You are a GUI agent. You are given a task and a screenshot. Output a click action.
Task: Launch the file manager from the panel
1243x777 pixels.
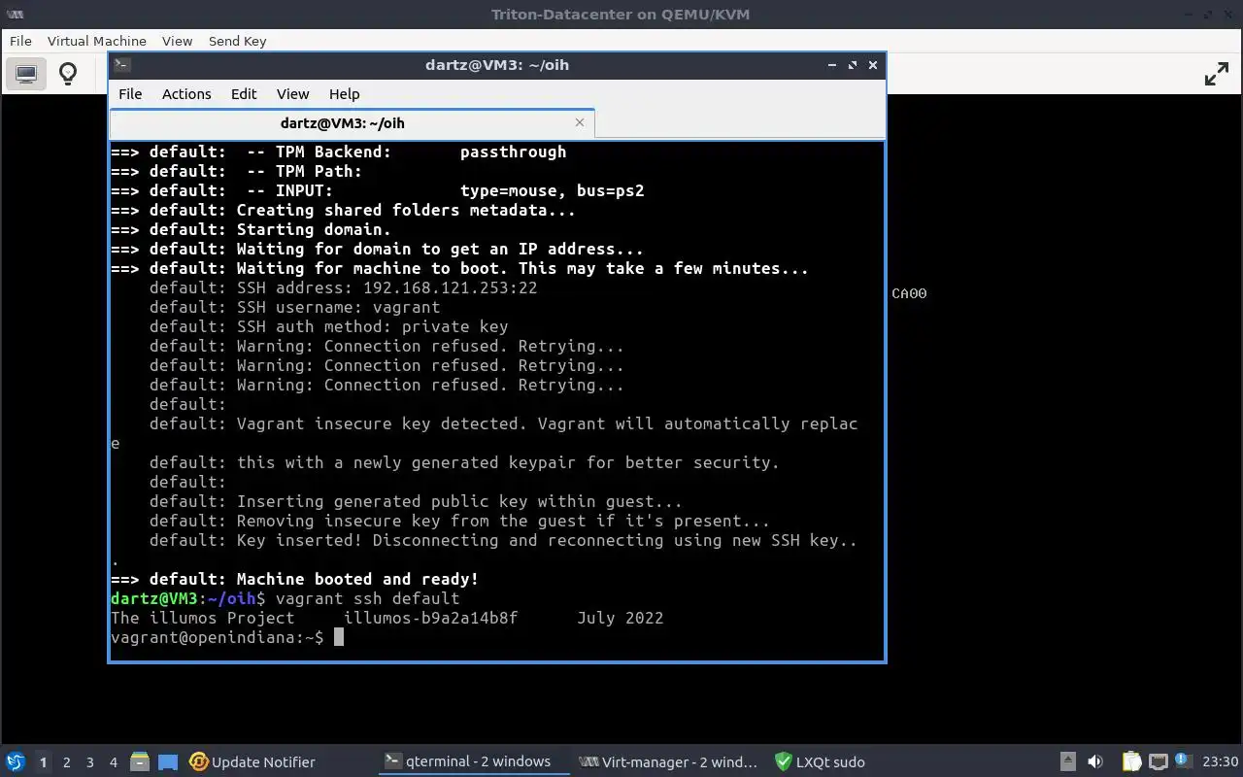tap(140, 761)
